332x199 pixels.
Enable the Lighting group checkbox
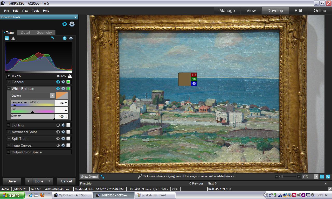pyautogui.click(x=68, y=125)
